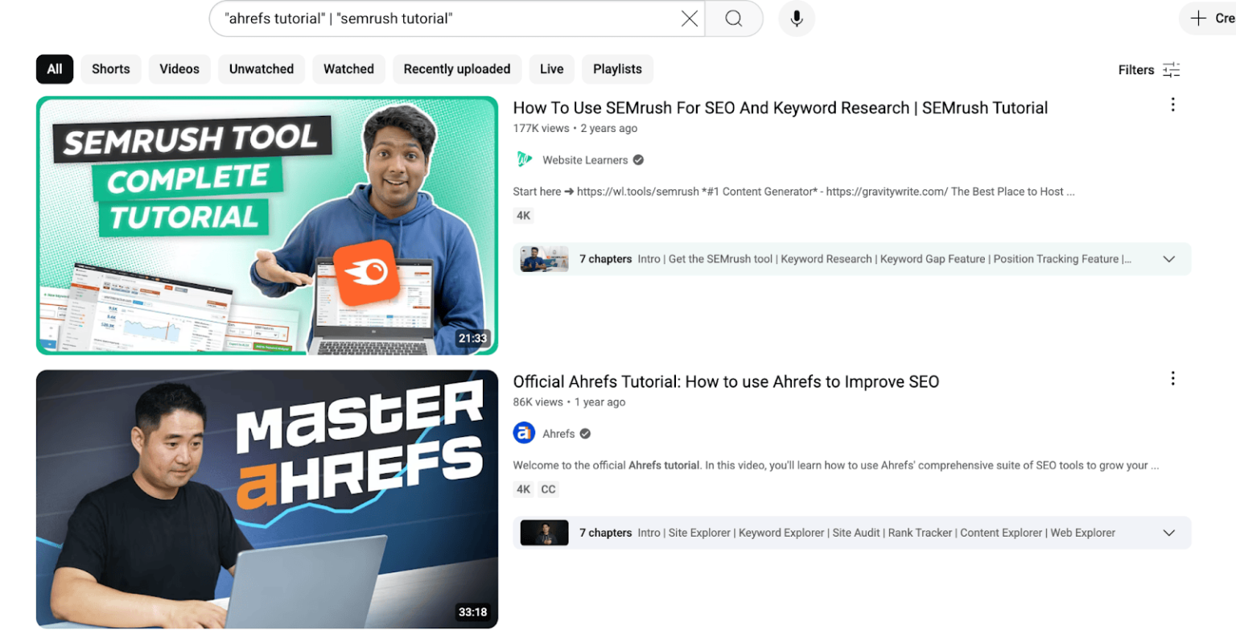Filter results by Recently uploaded
The width and height of the screenshot is (1236, 630).
457,69
